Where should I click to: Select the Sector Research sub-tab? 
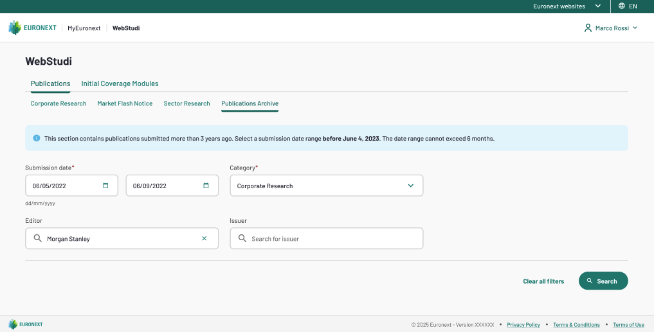coord(186,103)
